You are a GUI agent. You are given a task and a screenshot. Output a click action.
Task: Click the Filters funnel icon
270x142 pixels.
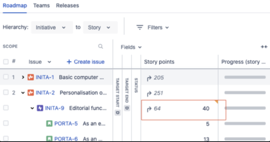(x=140, y=27)
